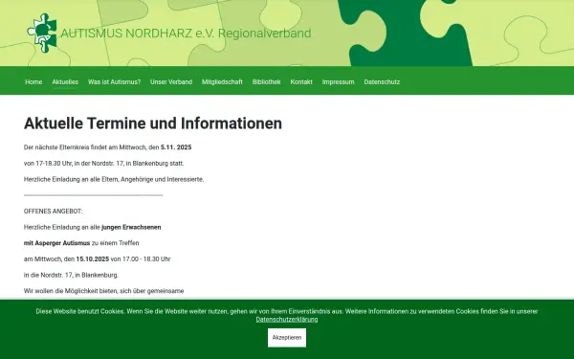The image size is (574, 359).
Task: Click line Herzliche Einladung an alle Eltern
Action: (114, 180)
